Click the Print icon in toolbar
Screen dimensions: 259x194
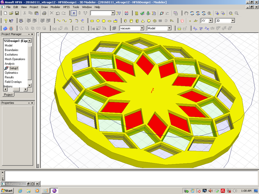pos(44,13)
